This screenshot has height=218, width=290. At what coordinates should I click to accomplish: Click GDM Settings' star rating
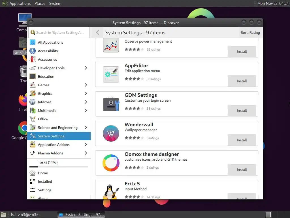tap(134, 108)
